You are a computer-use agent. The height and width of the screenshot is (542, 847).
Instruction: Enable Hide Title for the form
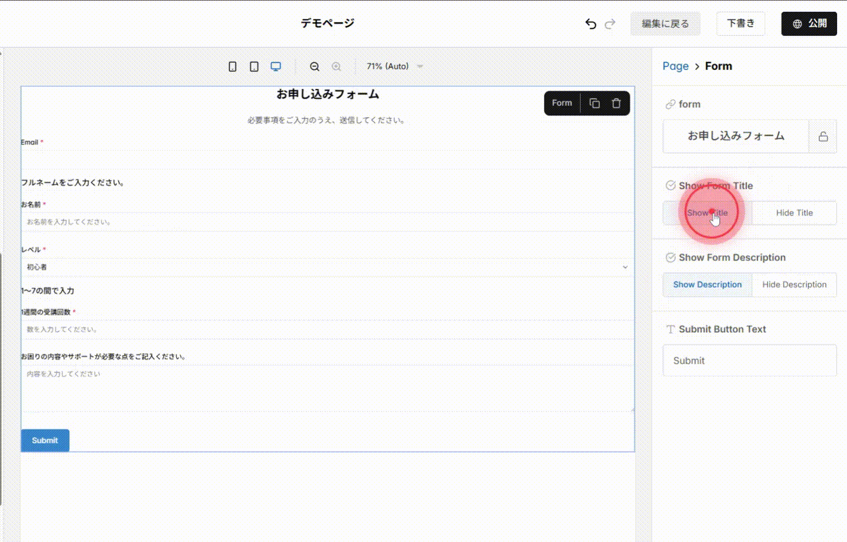pyautogui.click(x=793, y=213)
